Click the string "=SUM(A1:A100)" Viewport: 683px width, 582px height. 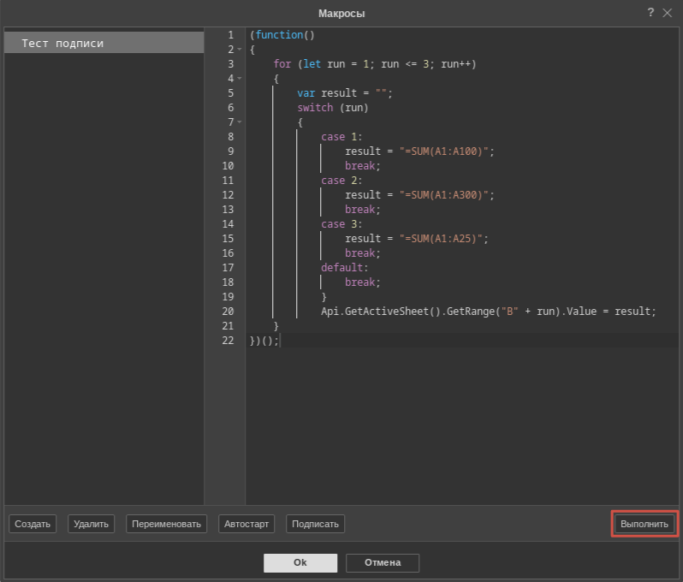(x=444, y=151)
